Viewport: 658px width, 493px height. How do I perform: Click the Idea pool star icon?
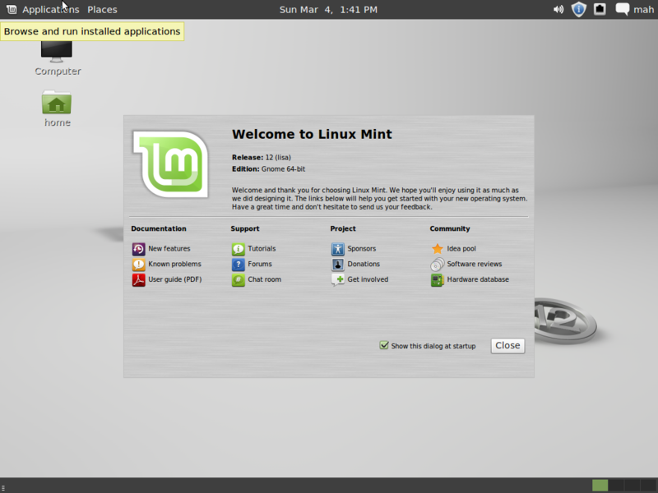438,249
